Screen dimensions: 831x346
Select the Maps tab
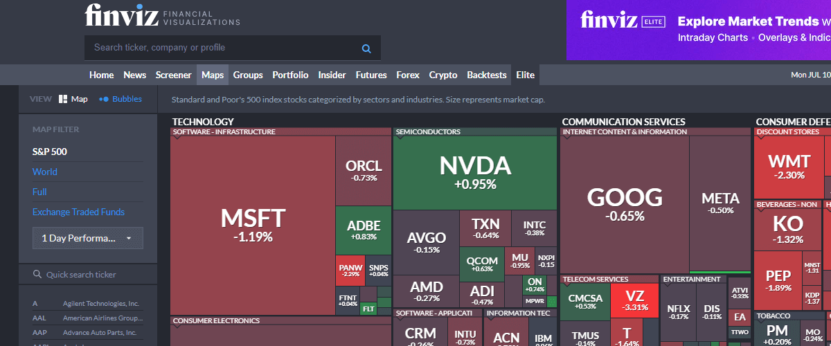coord(213,75)
